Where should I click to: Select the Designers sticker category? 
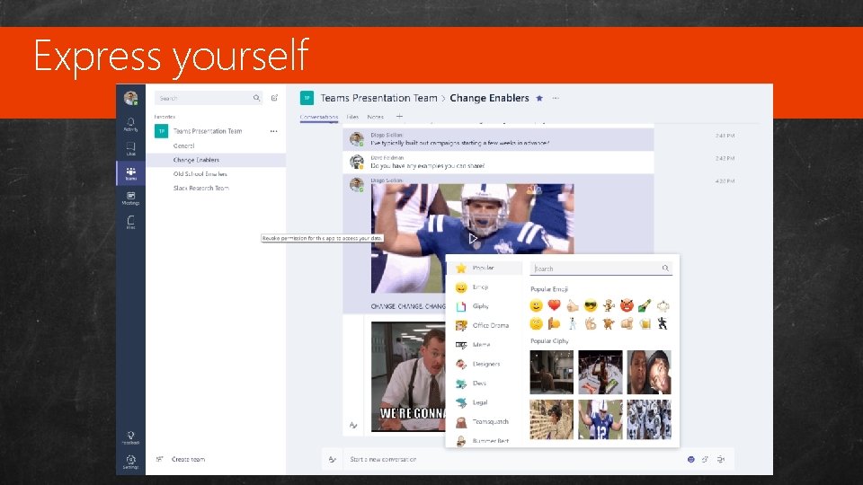click(x=485, y=364)
